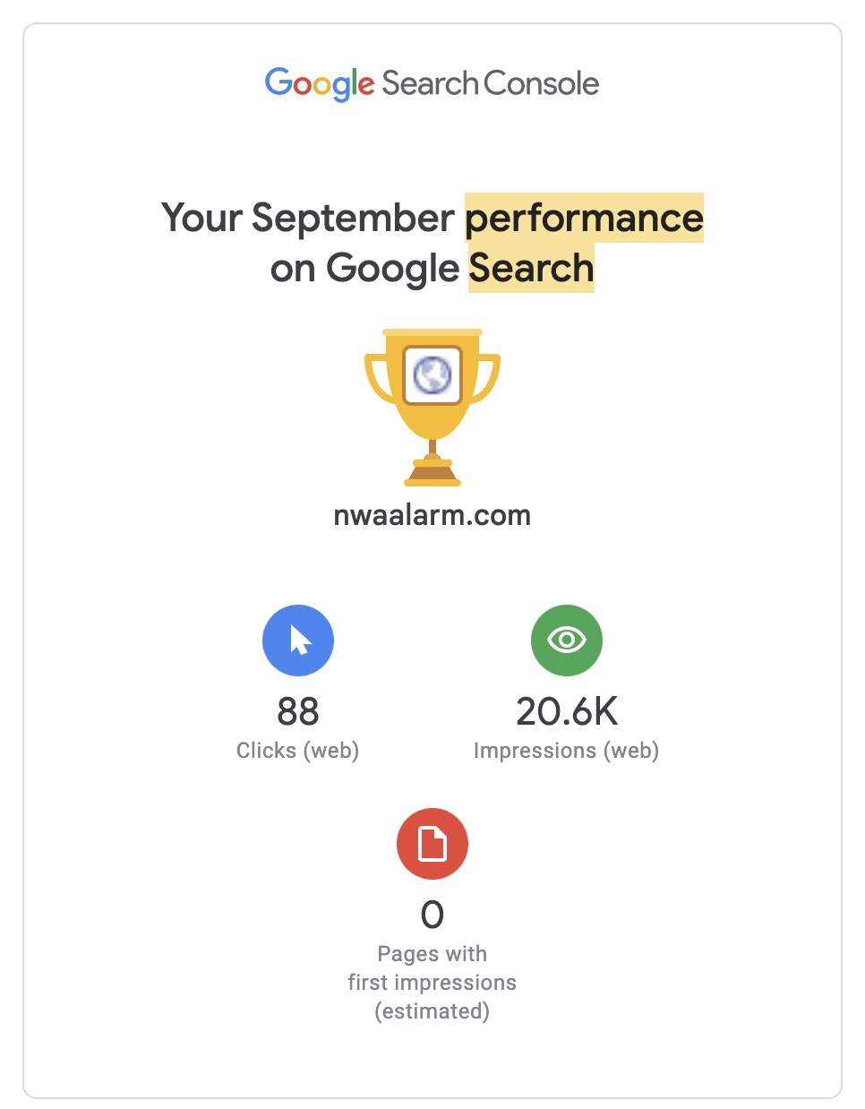Screen dimensions: 865x1109
Task: Click the highlighted word "Search" in heading
Action: 531,269
